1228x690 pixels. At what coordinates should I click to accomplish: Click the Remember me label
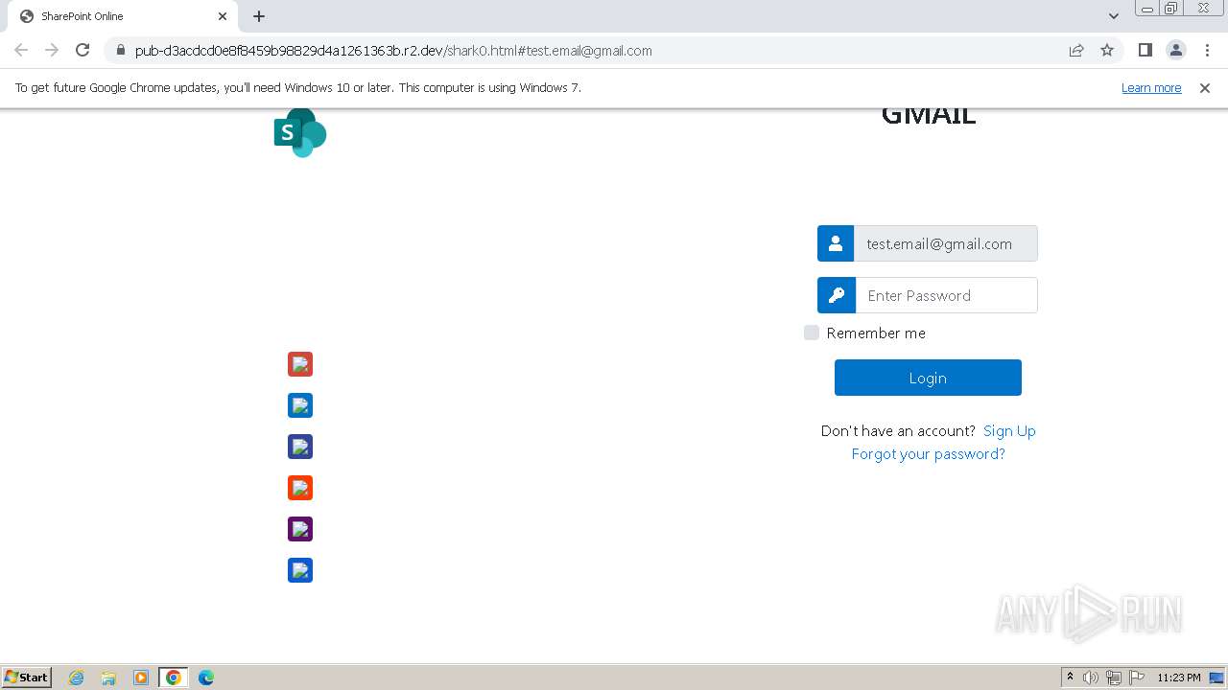click(x=876, y=333)
